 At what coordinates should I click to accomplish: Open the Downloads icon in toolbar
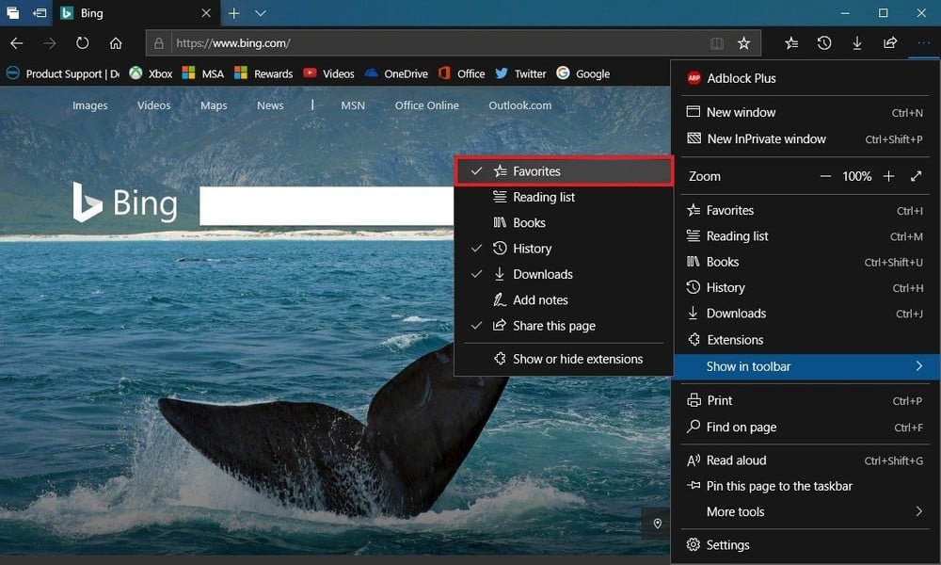point(857,43)
